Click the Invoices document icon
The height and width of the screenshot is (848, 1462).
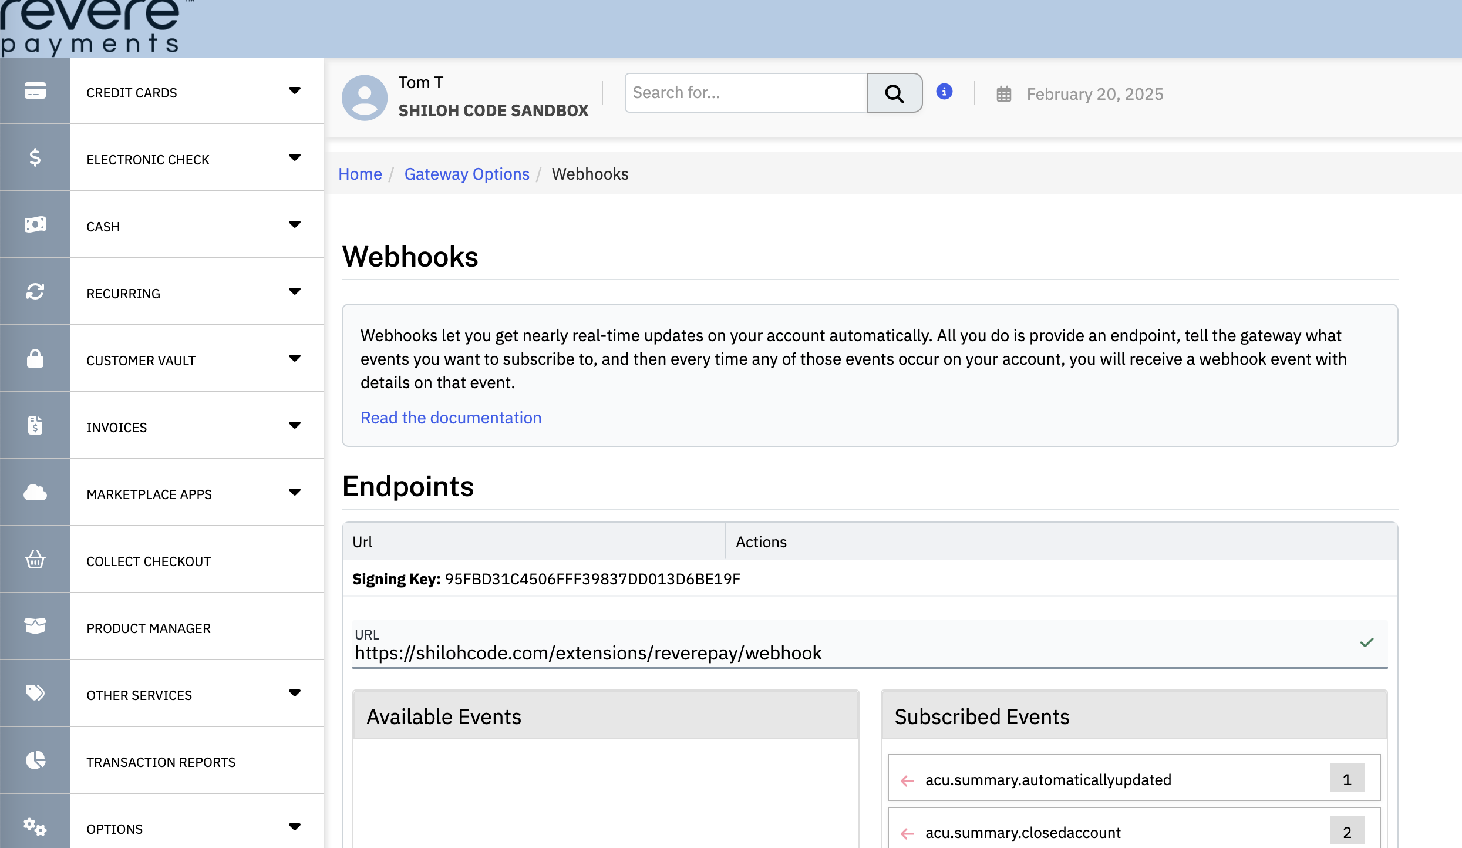coord(35,425)
